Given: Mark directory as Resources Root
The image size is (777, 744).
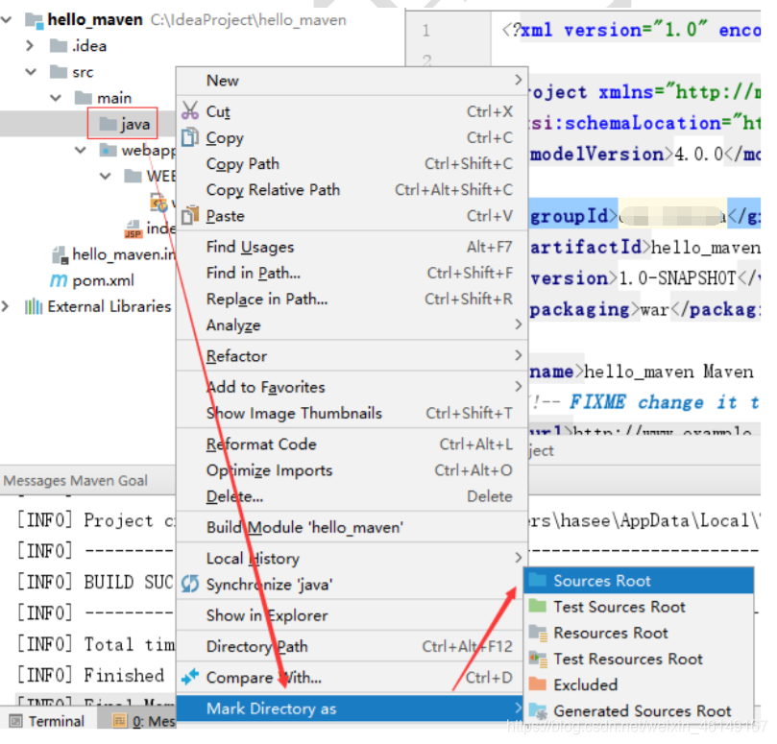Looking at the screenshot, I should [639, 633].
